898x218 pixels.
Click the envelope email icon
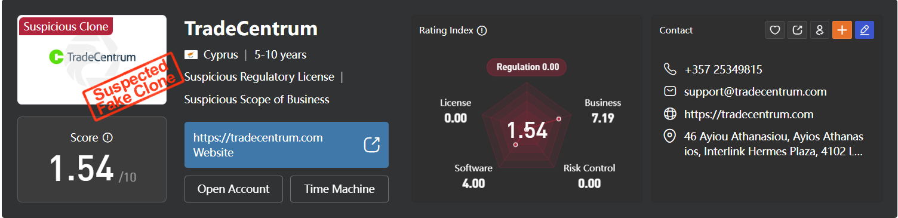pyautogui.click(x=670, y=91)
